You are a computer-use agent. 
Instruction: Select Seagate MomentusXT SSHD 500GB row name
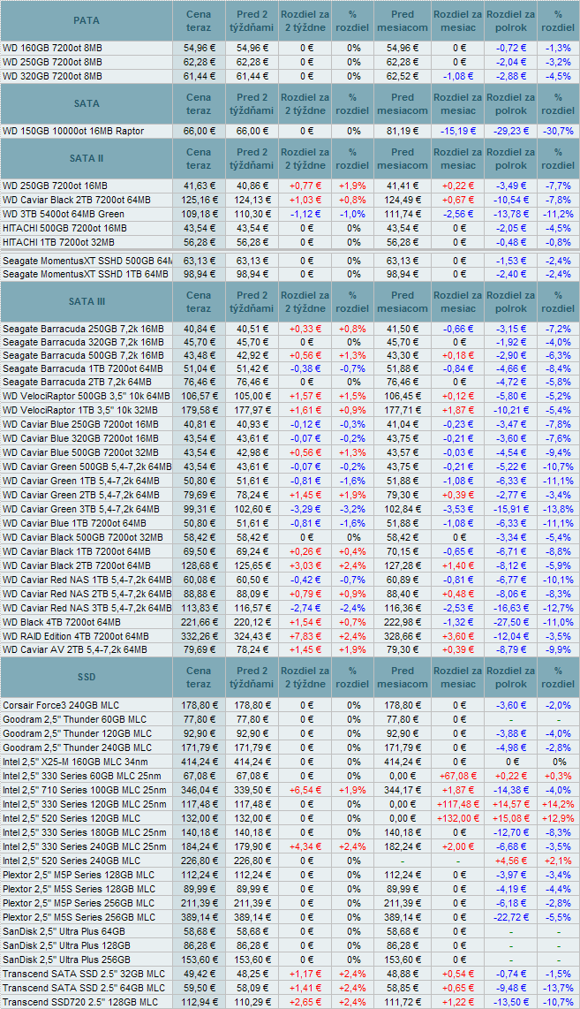point(87,261)
